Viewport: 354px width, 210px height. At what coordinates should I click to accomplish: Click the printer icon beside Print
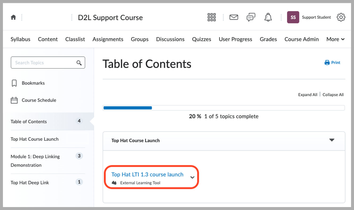[327, 63]
